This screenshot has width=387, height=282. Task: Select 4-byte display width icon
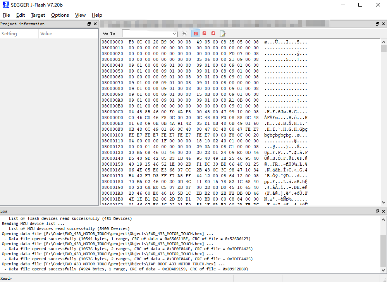pos(213,33)
